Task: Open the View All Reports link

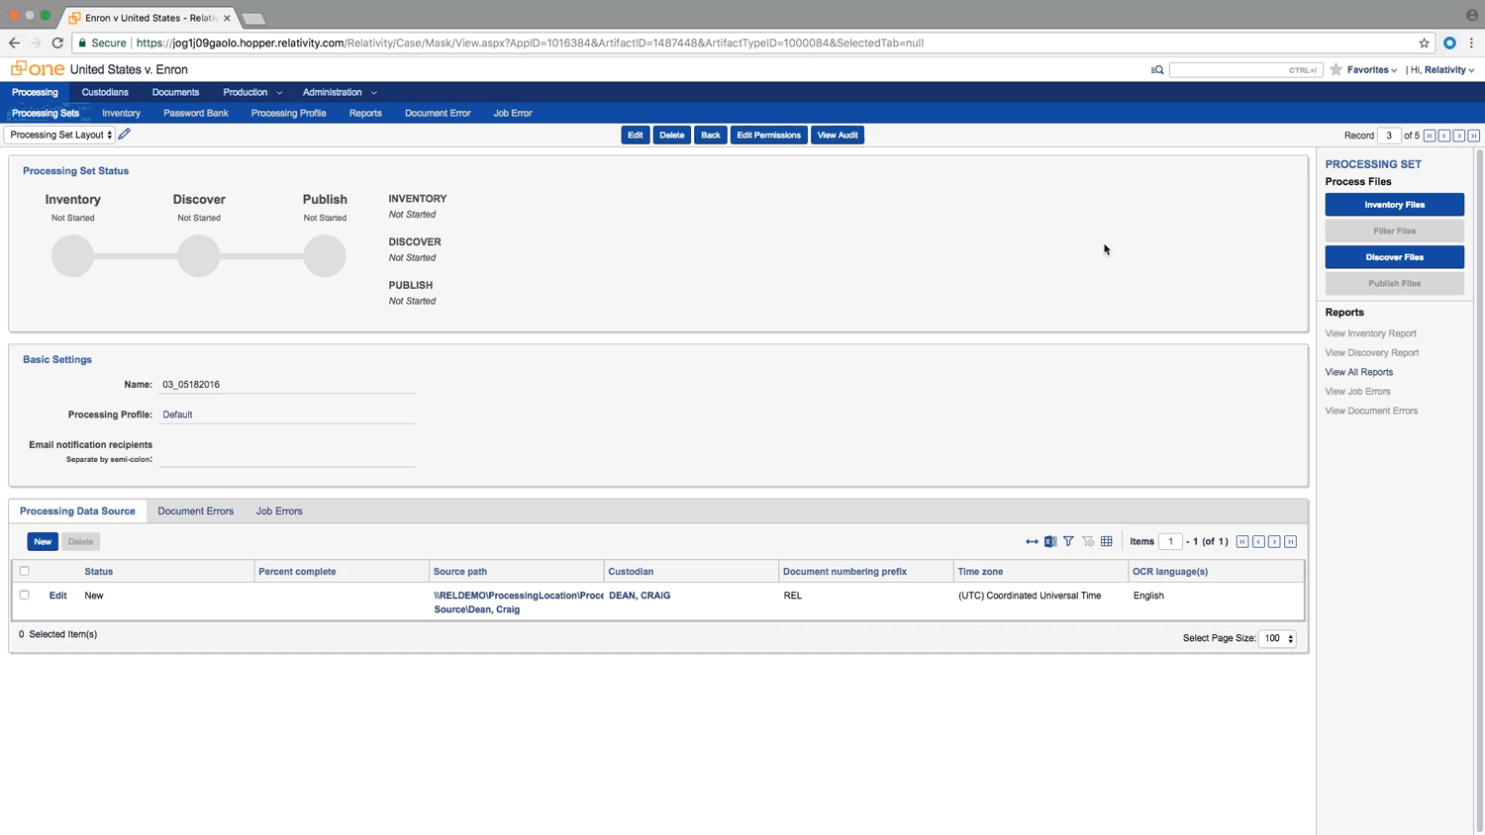Action: tap(1359, 372)
